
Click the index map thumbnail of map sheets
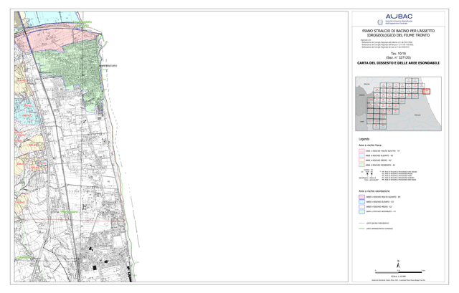click(398, 104)
